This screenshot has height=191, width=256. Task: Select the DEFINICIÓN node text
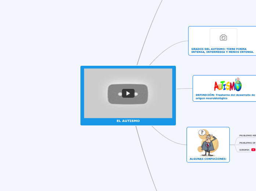(x=225, y=96)
